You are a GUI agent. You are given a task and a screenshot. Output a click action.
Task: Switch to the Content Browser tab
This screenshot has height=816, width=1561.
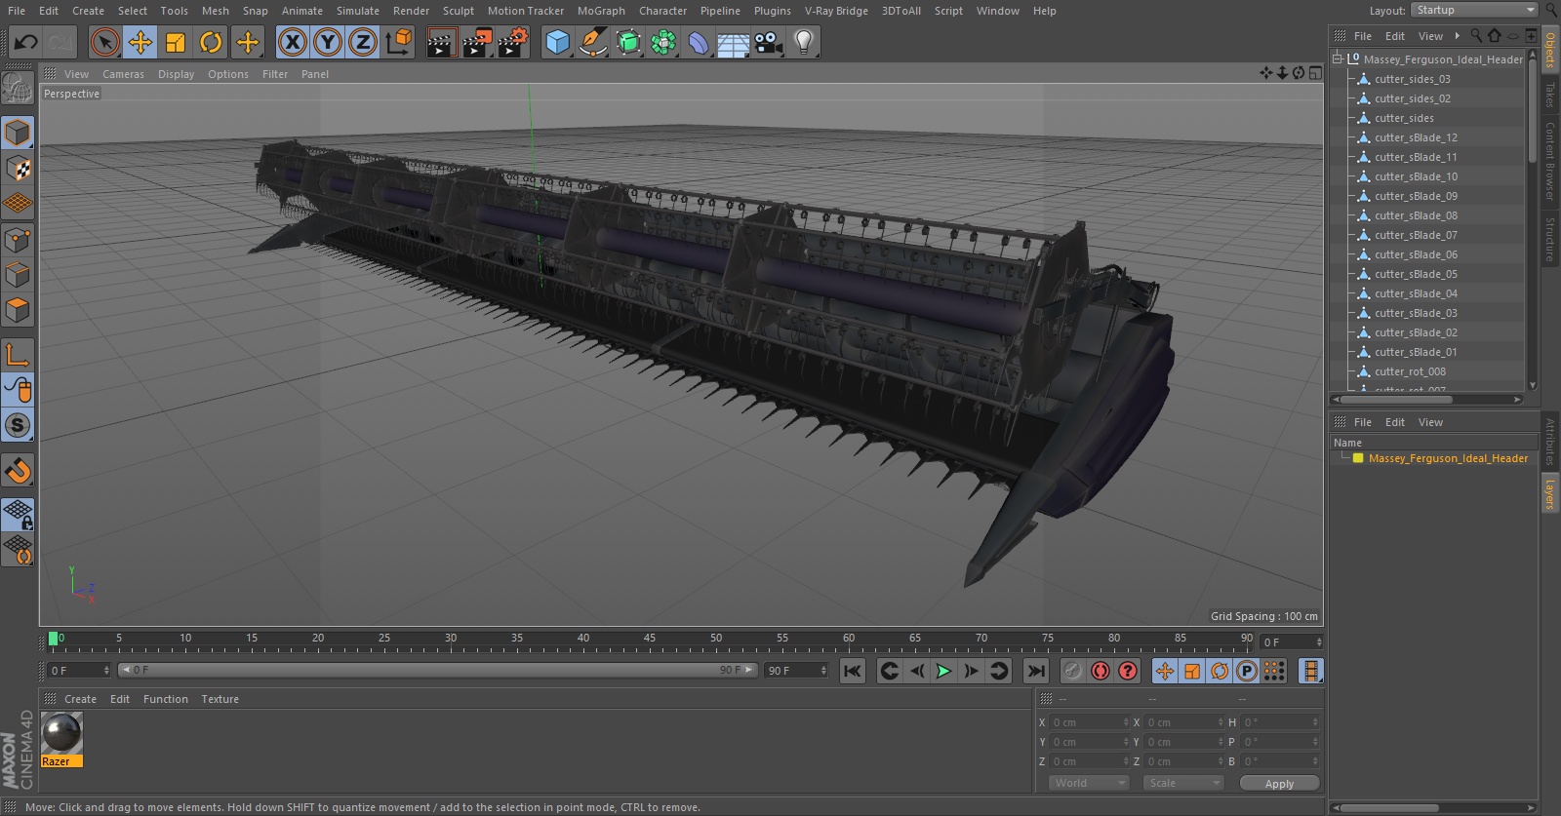click(x=1549, y=161)
